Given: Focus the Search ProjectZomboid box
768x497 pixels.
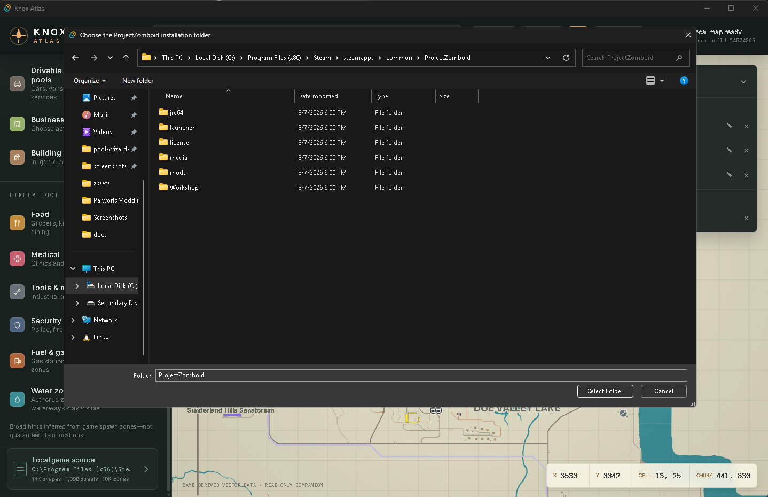Looking at the screenshot, I should 636,58.
